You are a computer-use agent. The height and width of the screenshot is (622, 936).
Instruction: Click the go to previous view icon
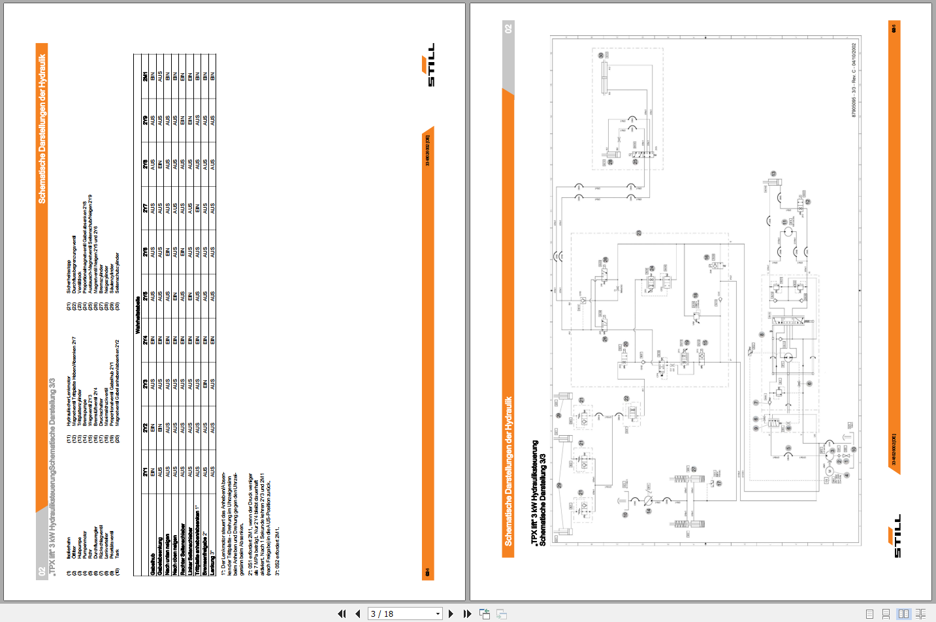tap(485, 614)
